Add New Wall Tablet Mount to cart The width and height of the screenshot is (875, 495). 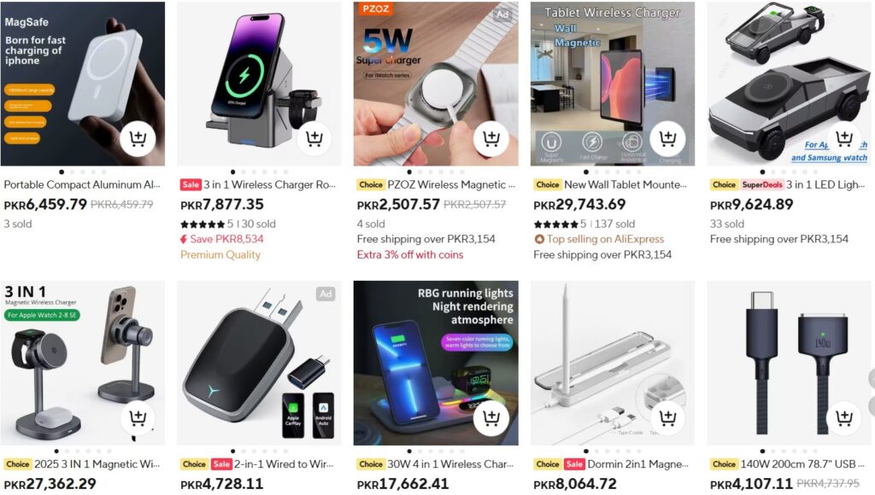667,137
